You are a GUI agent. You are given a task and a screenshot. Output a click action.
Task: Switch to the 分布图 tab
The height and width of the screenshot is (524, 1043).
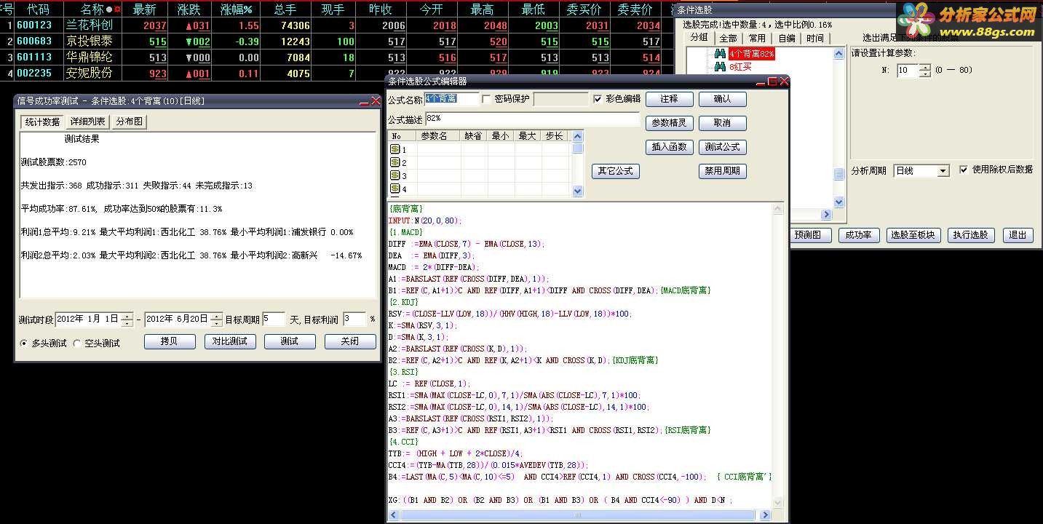coord(130,122)
